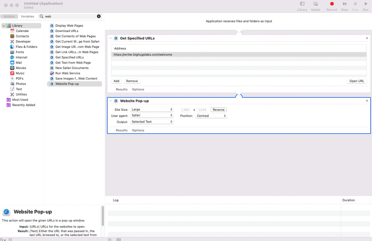Show Results of Get Specified URLs

click(x=122, y=89)
